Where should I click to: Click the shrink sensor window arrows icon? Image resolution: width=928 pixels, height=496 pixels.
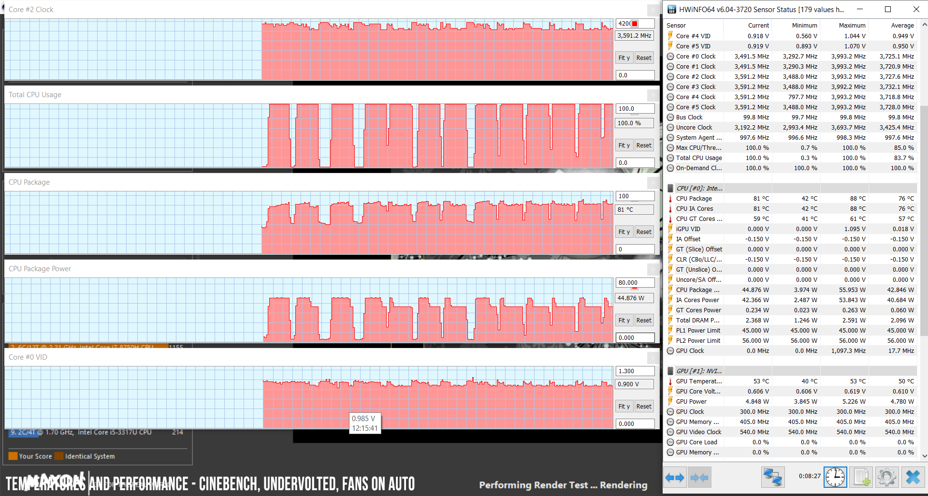coord(699,478)
